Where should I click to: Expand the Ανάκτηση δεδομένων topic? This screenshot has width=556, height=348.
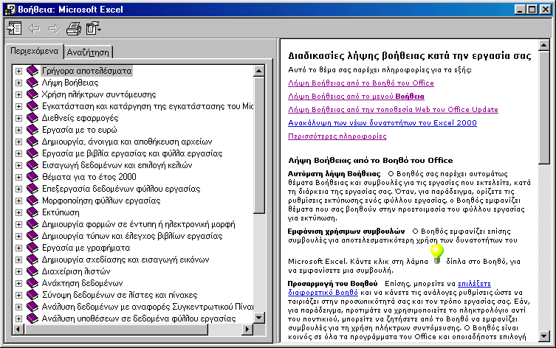[x=18, y=283]
